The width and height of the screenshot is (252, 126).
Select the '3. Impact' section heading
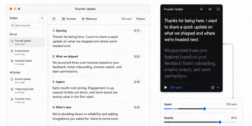tap(58, 82)
